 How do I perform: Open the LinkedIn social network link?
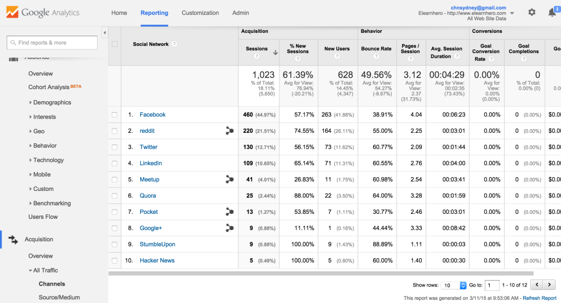pyautogui.click(x=151, y=164)
